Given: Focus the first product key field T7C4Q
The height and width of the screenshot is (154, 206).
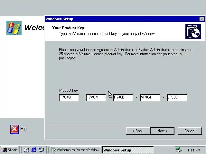Looking at the screenshot, I should click(x=69, y=98).
